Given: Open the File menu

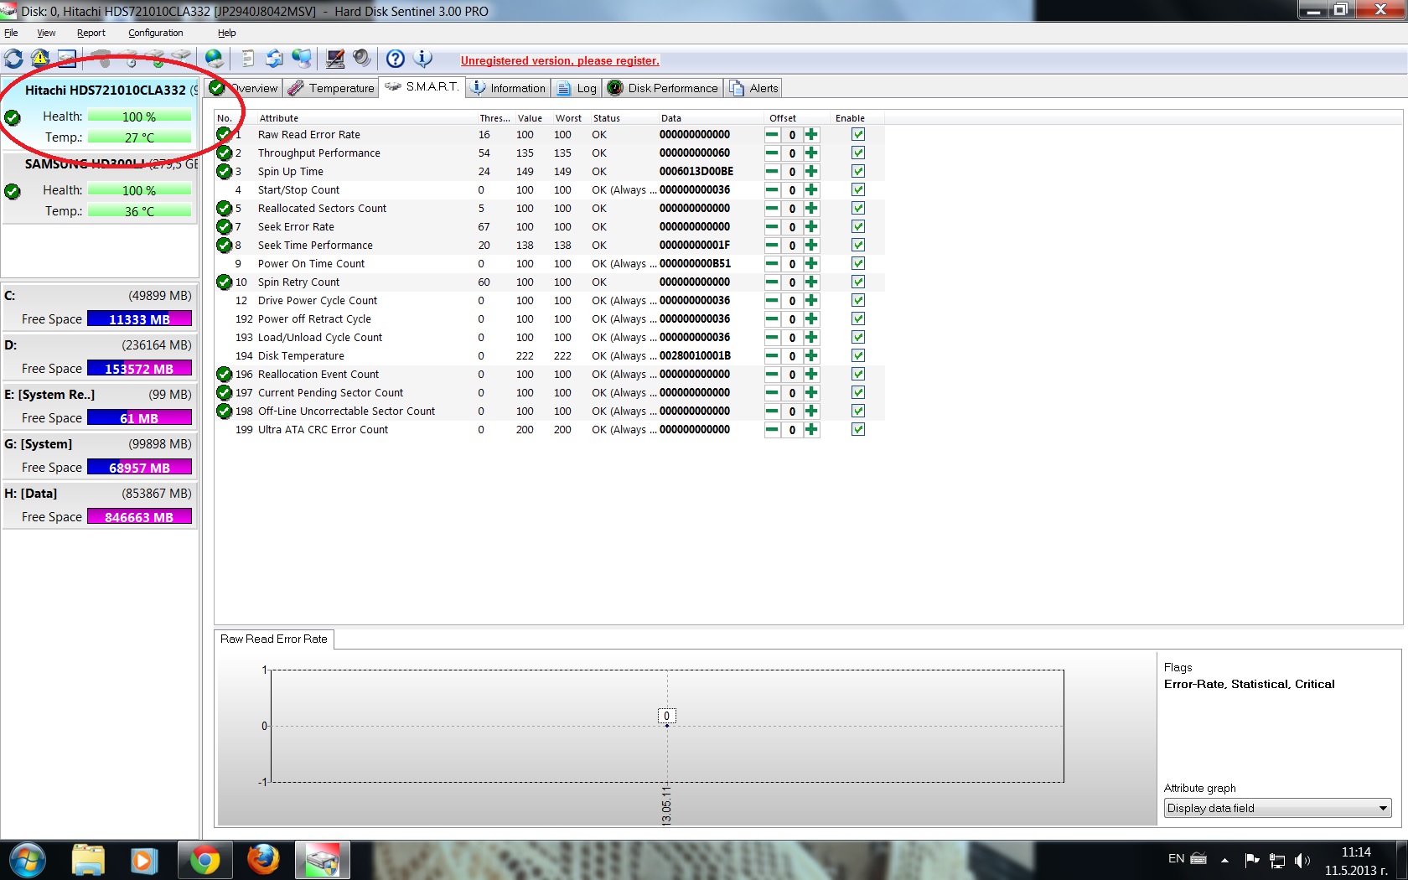Looking at the screenshot, I should (11, 33).
